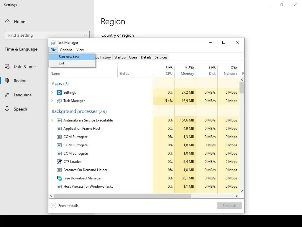Click the 80,1 MB memory value
Screen dimensions: 302x227
coord(188,178)
